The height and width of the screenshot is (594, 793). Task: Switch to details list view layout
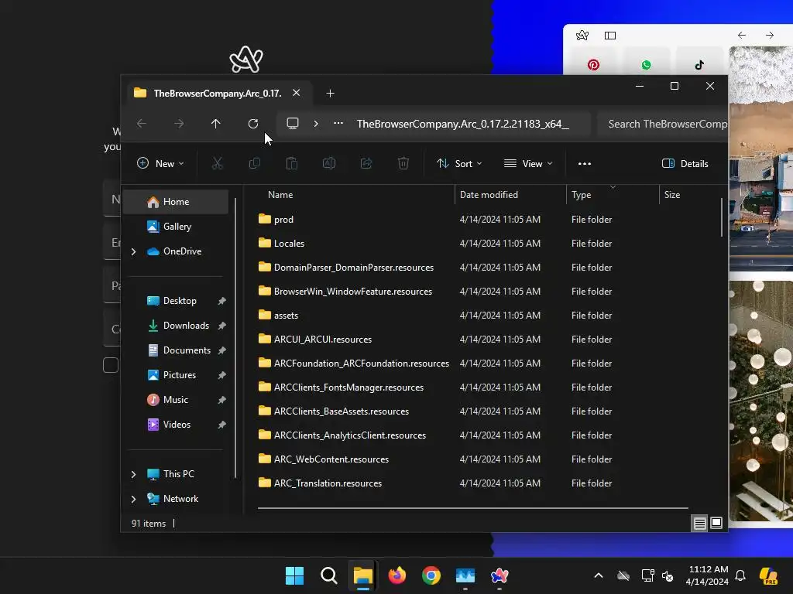pyautogui.click(x=699, y=524)
